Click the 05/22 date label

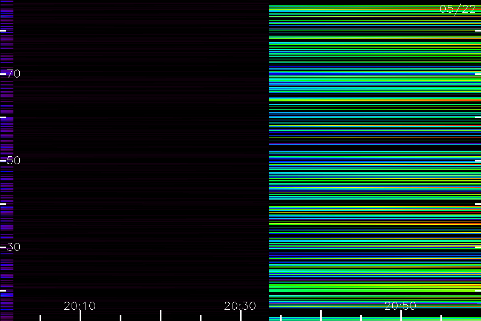coord(457,9)
